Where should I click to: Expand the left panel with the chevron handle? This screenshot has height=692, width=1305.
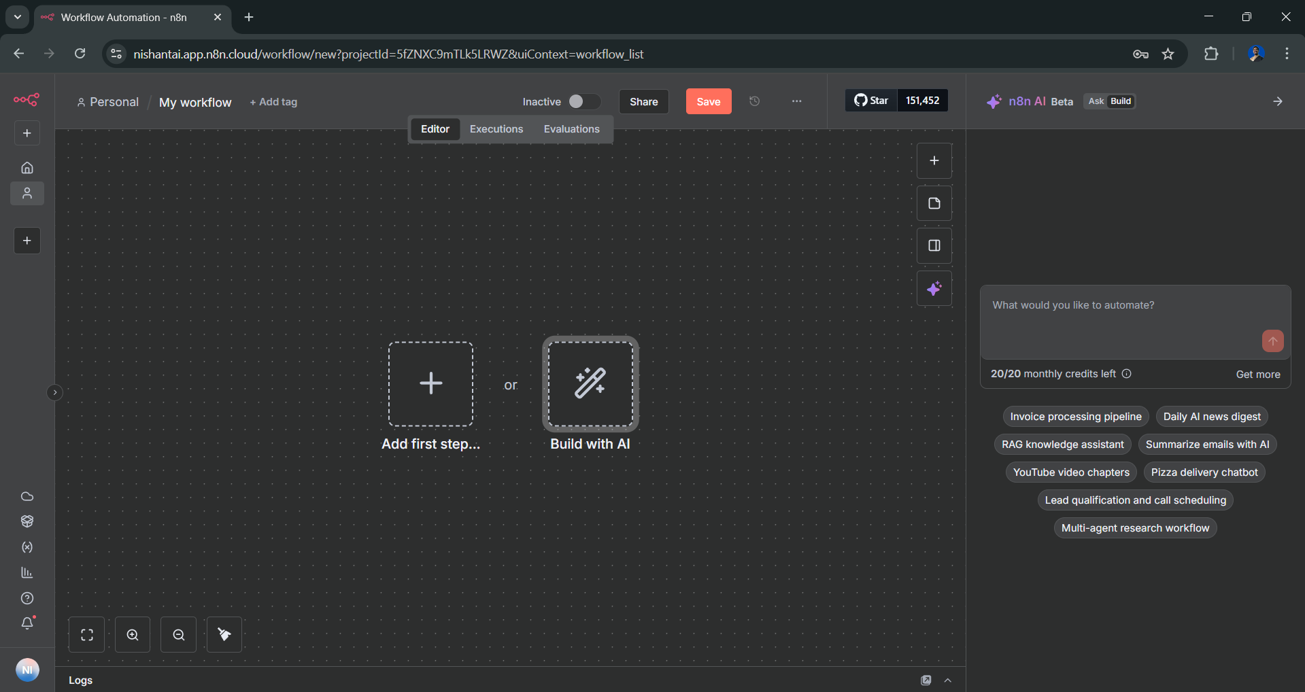click(x=54, y=392)
